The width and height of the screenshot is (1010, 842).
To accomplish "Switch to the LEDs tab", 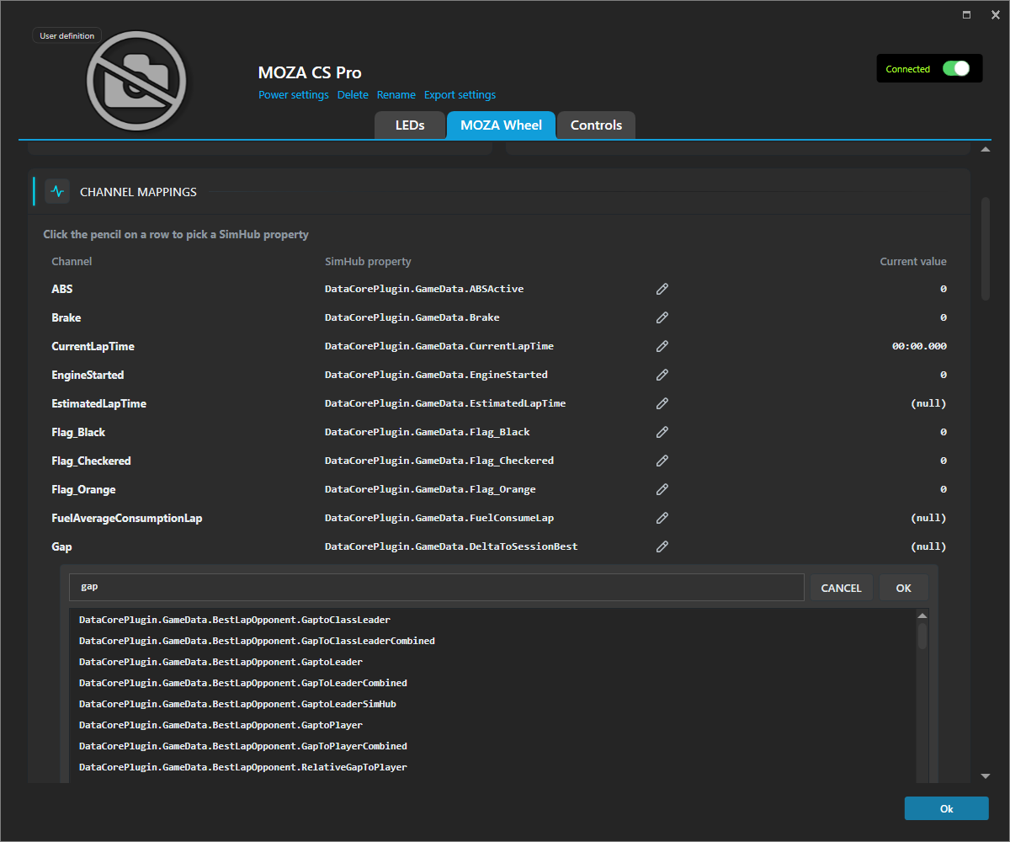I will [x=410, y=125].
